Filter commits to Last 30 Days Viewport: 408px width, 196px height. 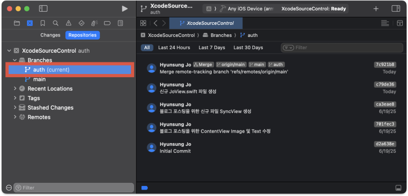(x=248, y=48)
